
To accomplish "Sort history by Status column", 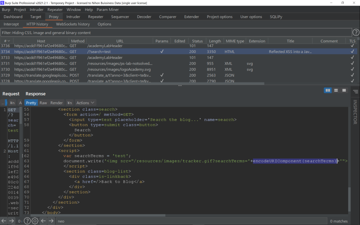I will 197,41.
